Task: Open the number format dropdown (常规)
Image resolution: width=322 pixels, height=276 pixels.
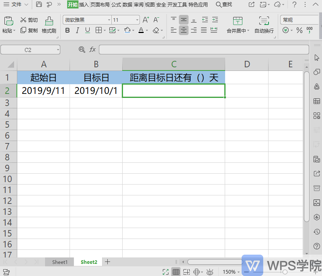Action: click(x=300, y=20)
